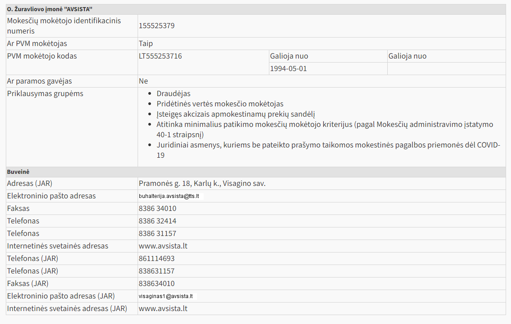The width and height of the screenshot is (511, 324).
Task: Click the Pridėtinės vertės mokesčio mokėtojas item
Action: click(220, 104)
